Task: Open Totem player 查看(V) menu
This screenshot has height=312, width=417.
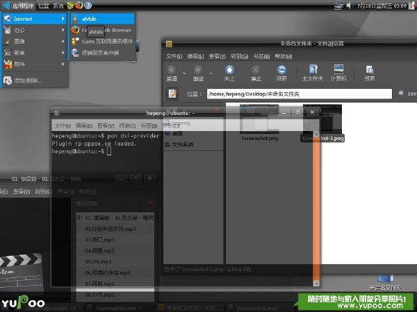Action: click(22, 191)
